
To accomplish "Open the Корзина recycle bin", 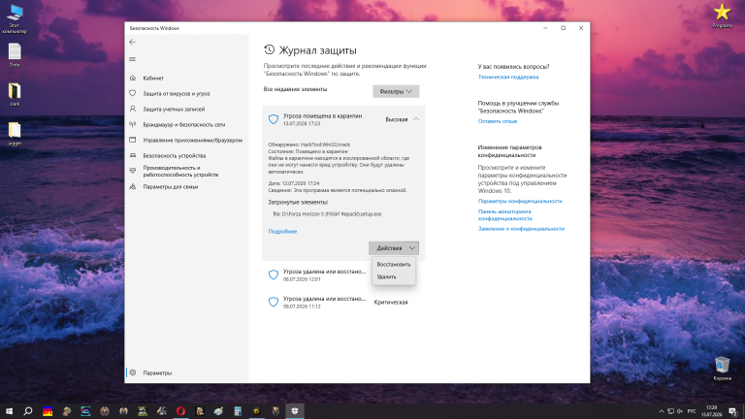I will [722, 369].
